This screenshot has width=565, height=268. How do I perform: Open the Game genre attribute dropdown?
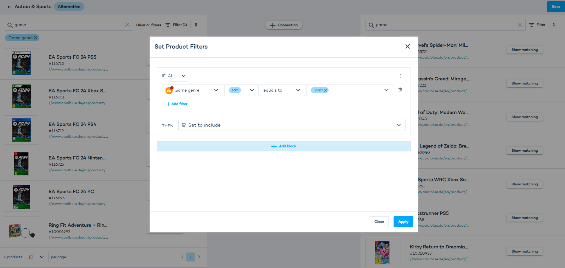(x=192, y=90)
